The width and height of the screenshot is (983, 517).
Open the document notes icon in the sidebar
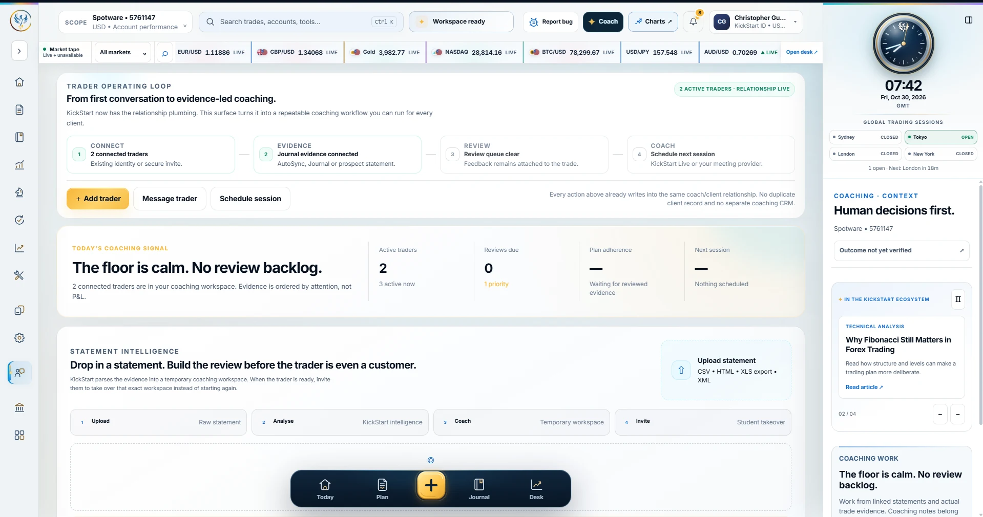(x=19, y=110)
